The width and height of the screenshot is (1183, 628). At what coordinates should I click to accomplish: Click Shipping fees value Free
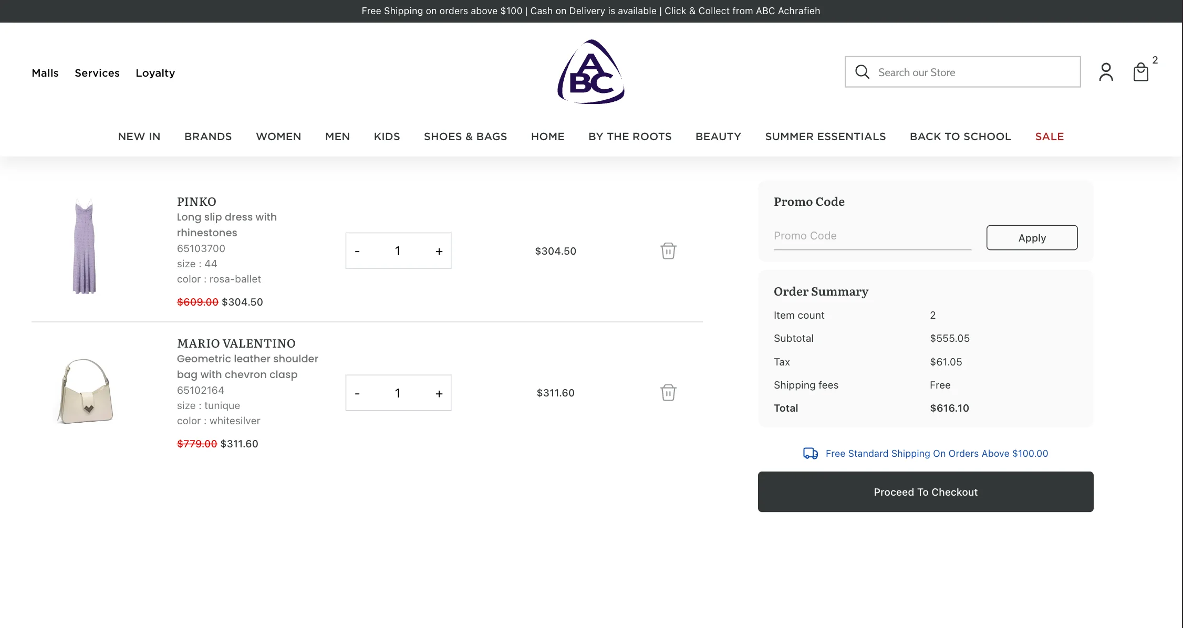pyautogui.click(x=940, y=385)
